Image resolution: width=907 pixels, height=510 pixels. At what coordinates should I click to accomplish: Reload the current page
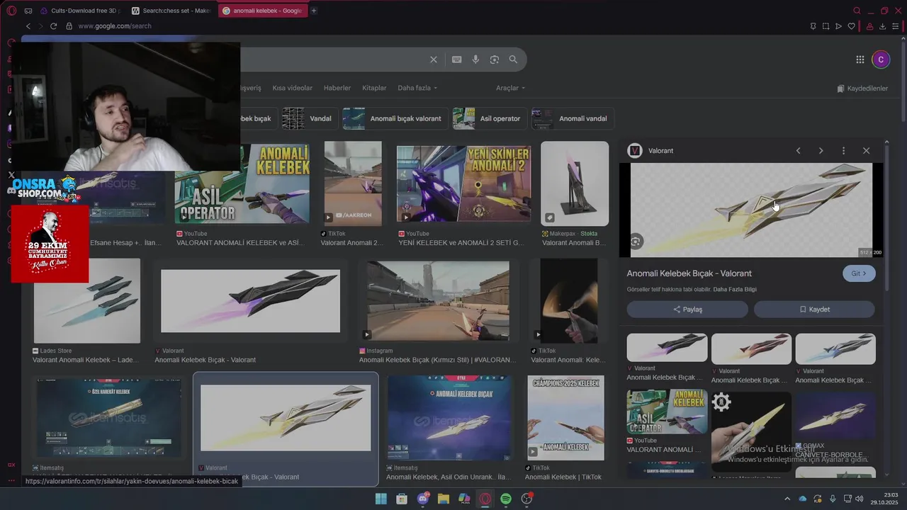point(53,26)
